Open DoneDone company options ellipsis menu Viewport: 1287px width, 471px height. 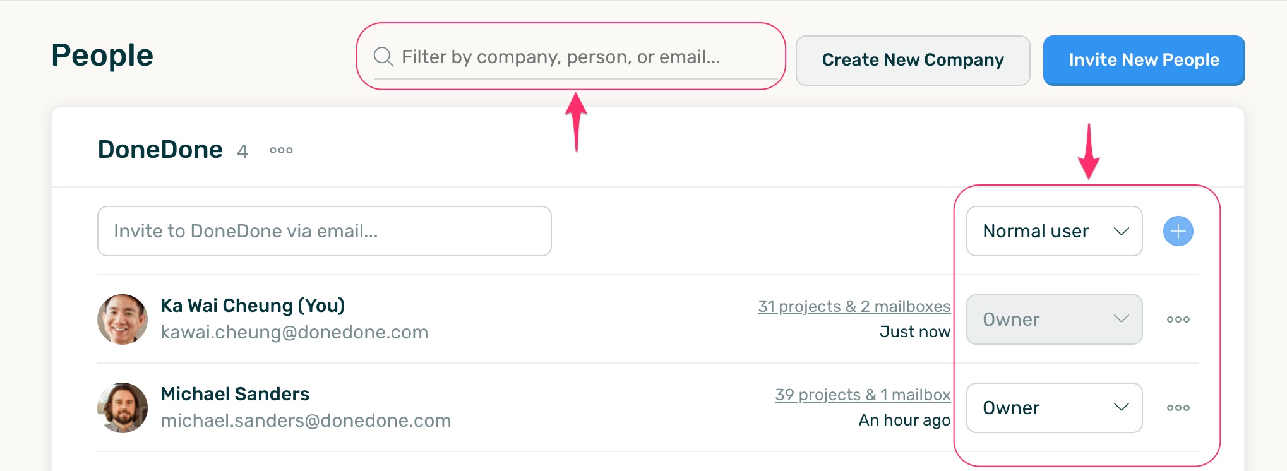tap(281, 150)
